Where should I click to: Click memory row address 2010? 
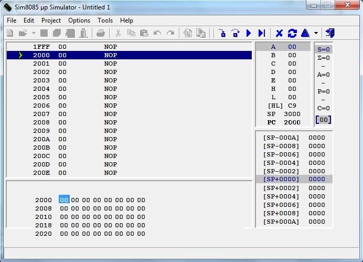(x=44, y=217)
